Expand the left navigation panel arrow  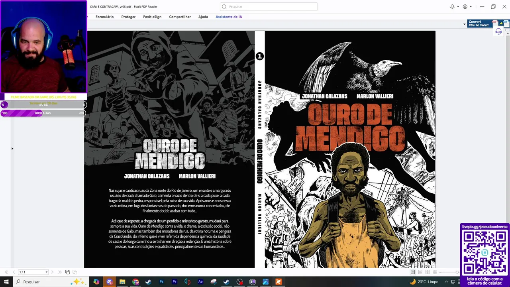pos(12,149)
